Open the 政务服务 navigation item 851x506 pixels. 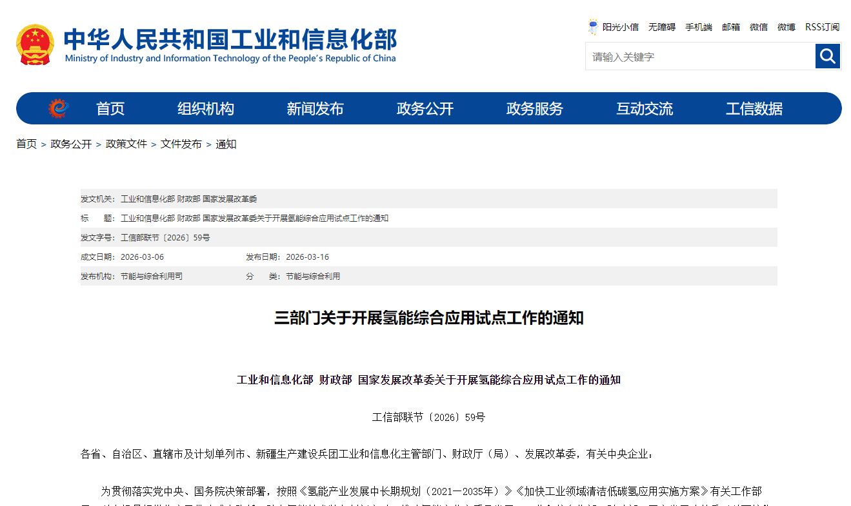[x=535, y=109]
